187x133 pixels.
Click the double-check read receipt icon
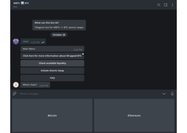[43, 42]
